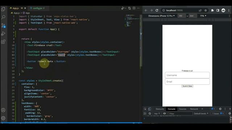Click the Email field in preview
Viewport: 232px width, 130px height.
click(x=187, y=82)
